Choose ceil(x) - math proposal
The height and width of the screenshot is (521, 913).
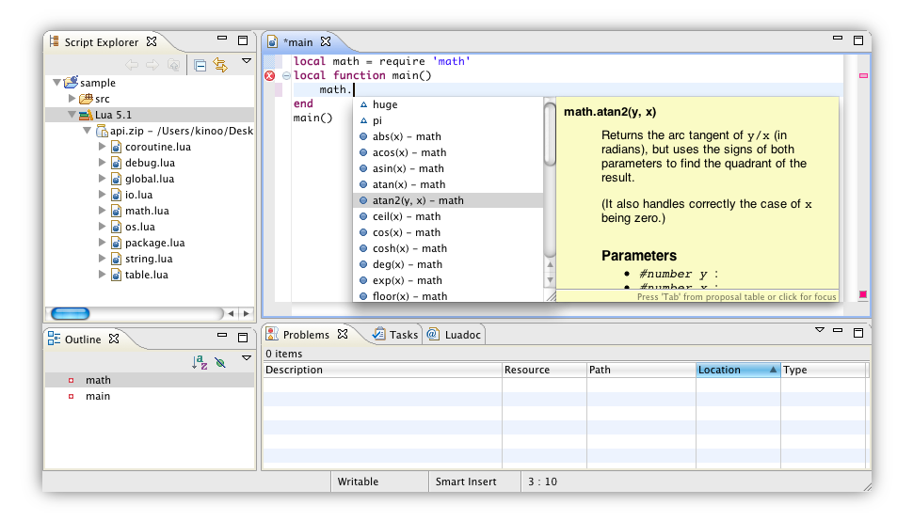point(448,216)
